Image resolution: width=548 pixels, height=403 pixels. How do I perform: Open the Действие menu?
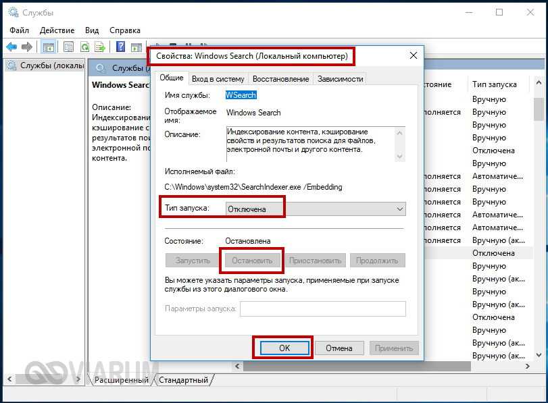(x=57, y=30)
